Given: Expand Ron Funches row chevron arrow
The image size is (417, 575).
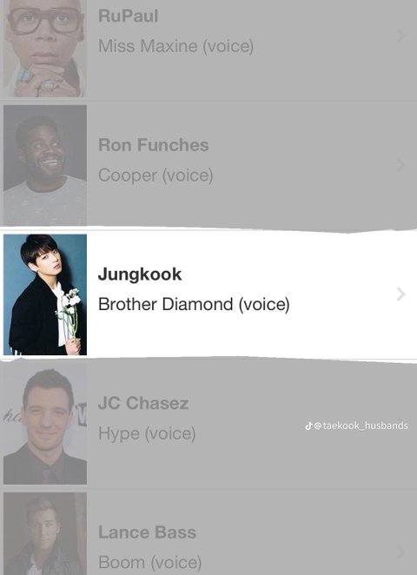Looking at the screenshot, I should click(x=401, y=165).
